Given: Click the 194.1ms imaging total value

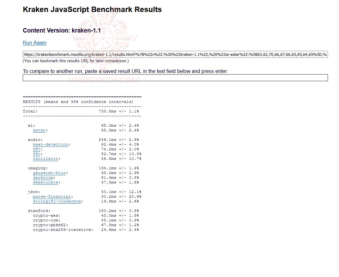Looking at the screenshot, I should (x=107, y=168).
